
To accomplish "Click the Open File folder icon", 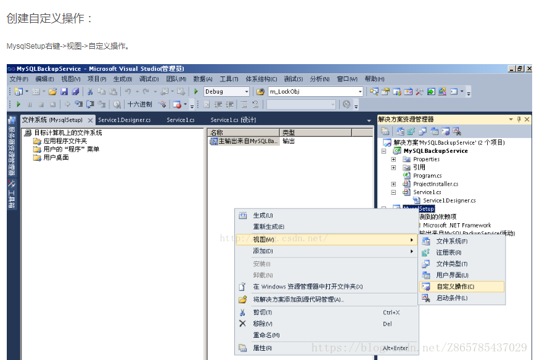I will point(52,92).
